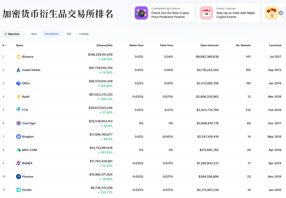
Task: Click the FTX logo icon
Action: pos(18,110)
